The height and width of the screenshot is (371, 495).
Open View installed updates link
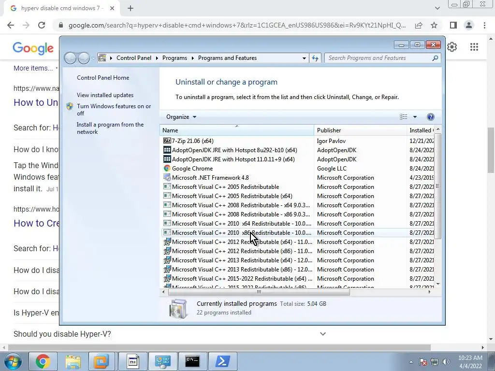(x=105, y=95)
